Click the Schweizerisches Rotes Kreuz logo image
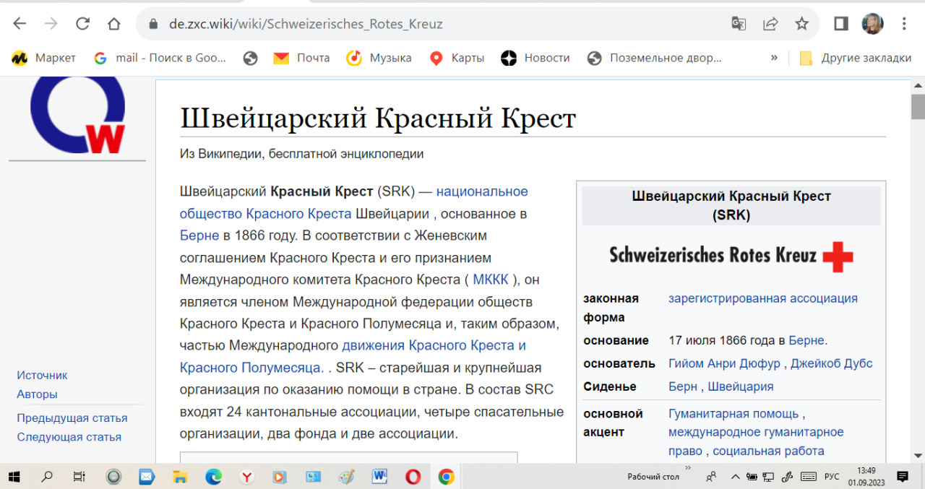Viewport: 925px width, 489px height. point(731,256)
